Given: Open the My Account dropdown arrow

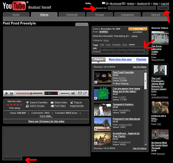Looking at the screenshot, I should point(124,3).
